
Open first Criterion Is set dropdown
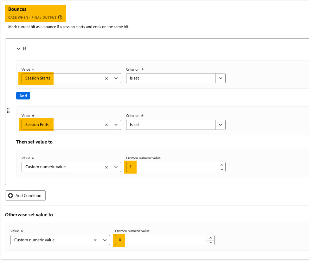(221, 78)
